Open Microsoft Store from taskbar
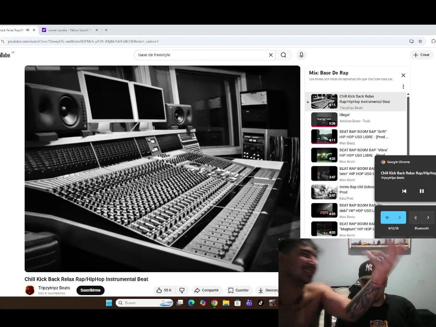Viewport: 436px width, 327px height. click(238, 303)
